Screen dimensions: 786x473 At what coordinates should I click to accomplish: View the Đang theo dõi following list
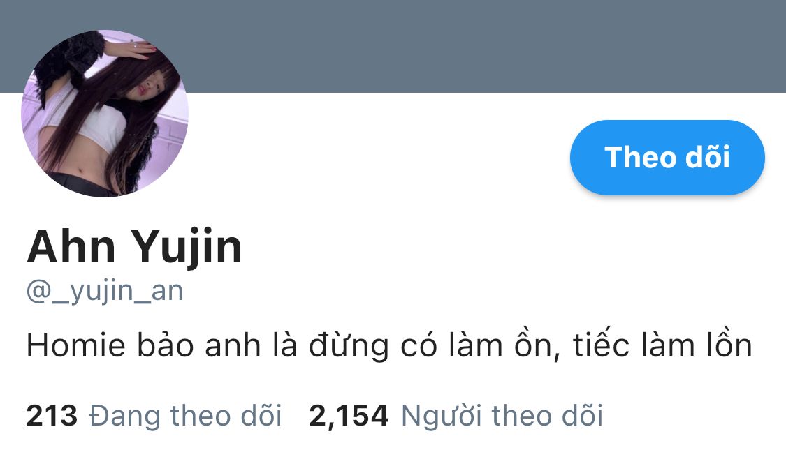(185, 415)
